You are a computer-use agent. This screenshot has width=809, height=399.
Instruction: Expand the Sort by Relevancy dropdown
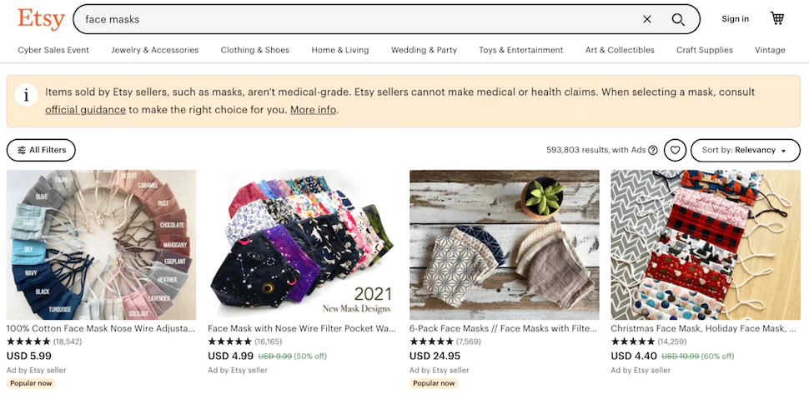click(746, 151)
